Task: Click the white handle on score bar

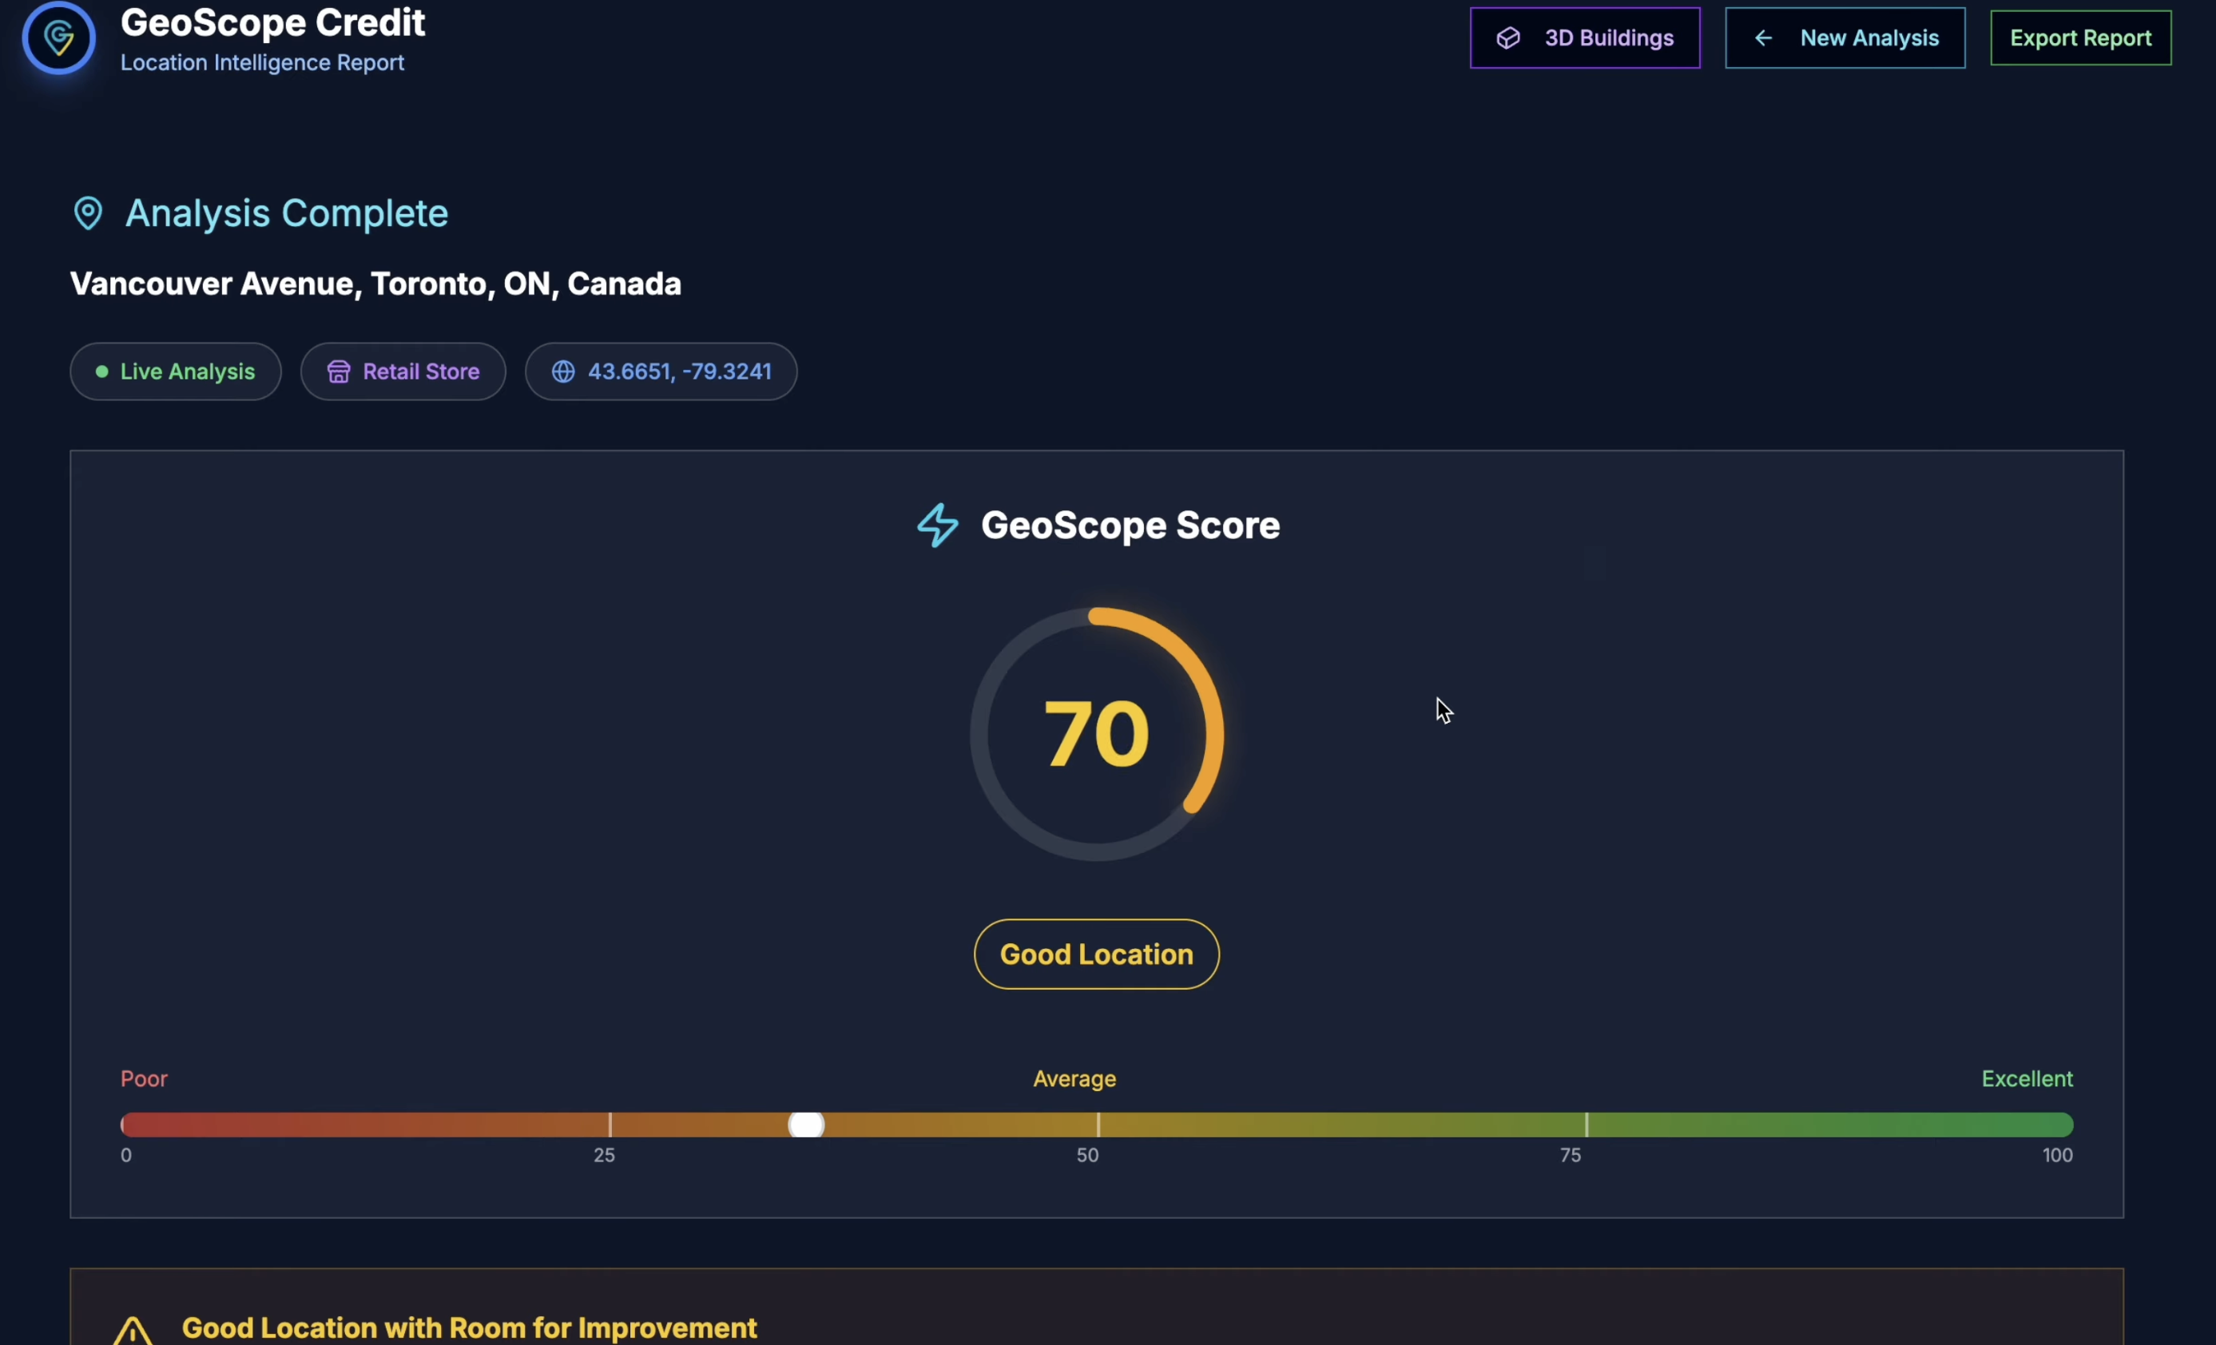Action: tap(806, 1125)
